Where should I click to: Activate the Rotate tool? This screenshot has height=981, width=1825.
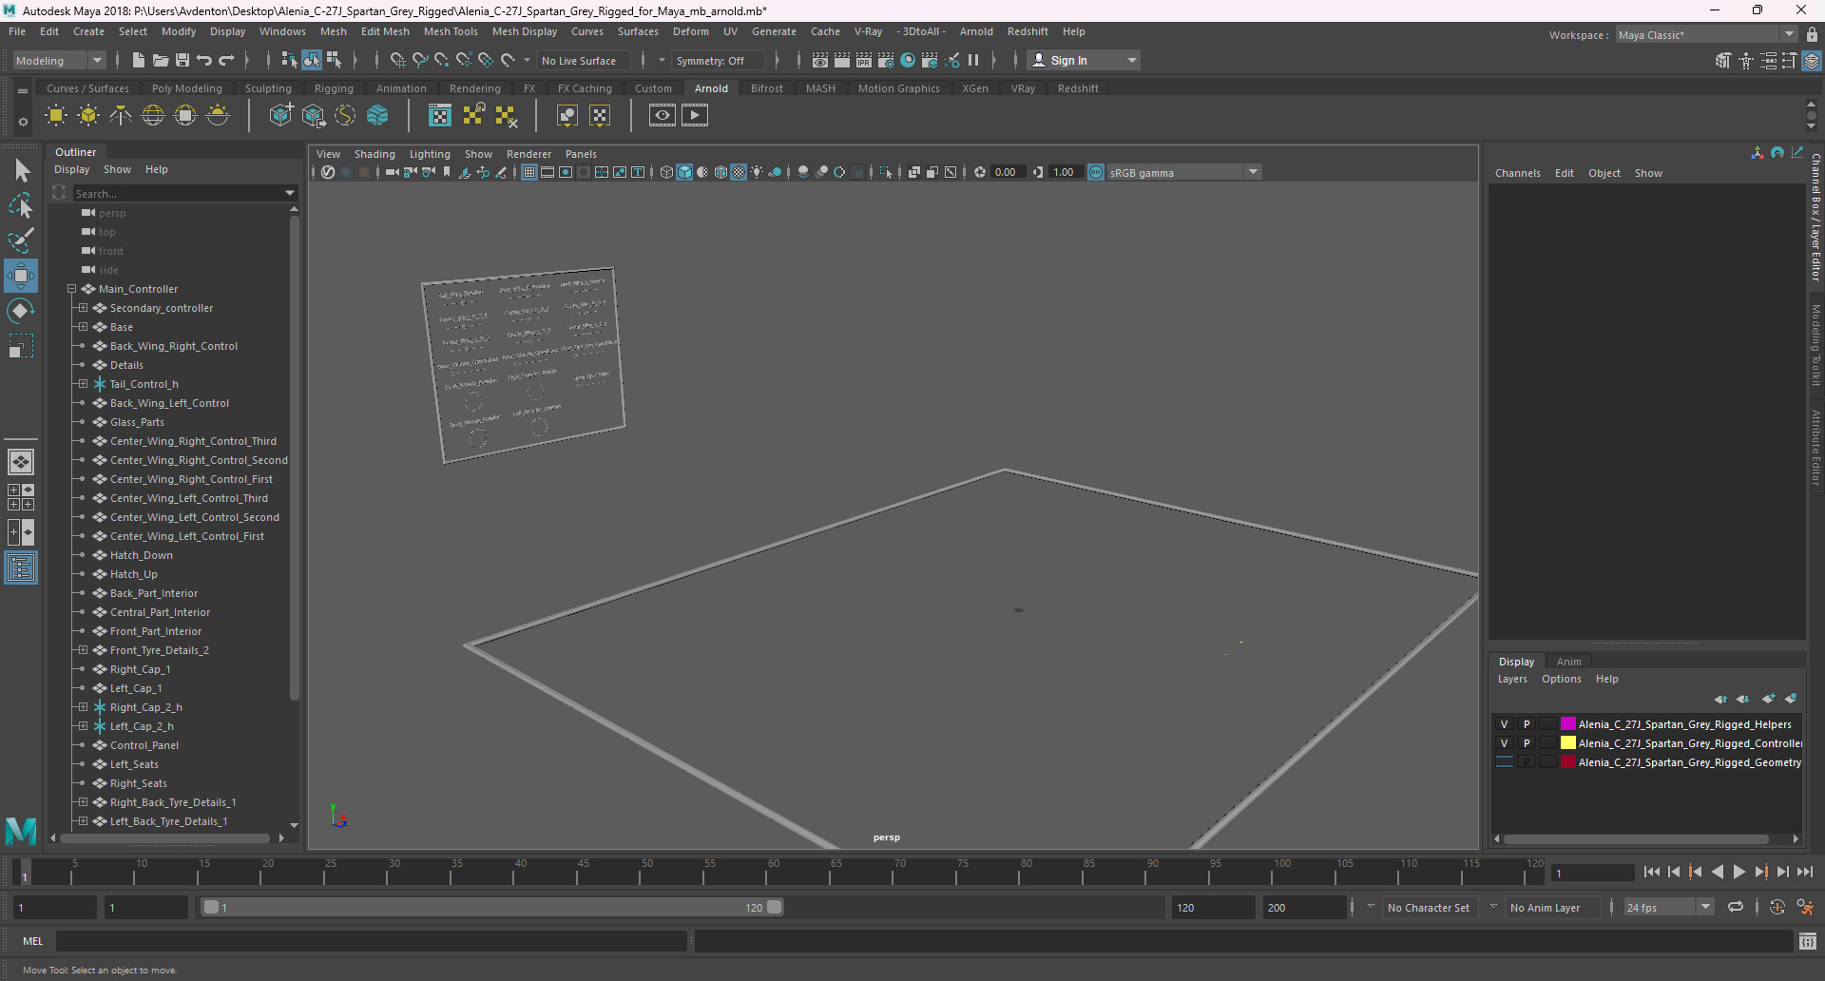[x=21, y=311]
